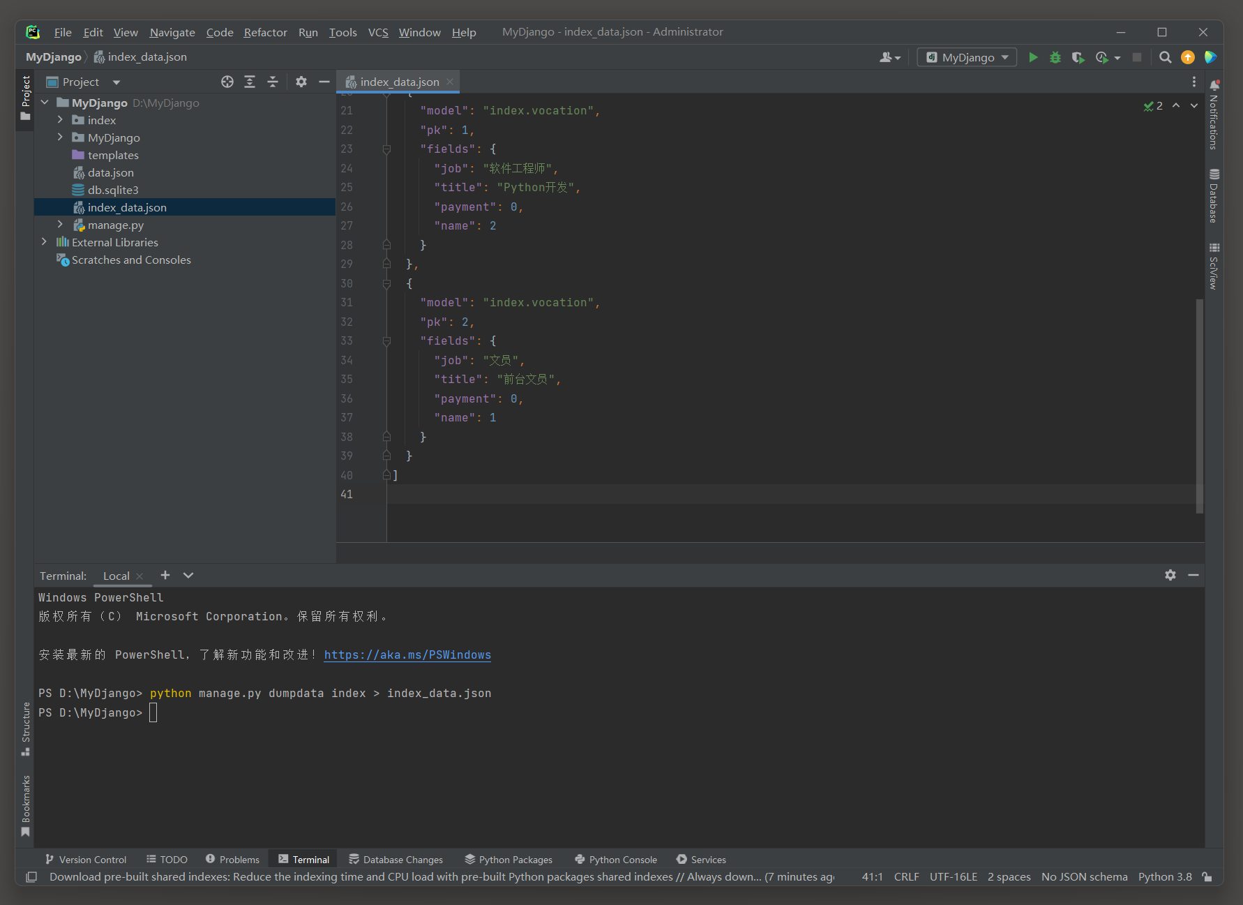Image resolution: width=1243 pixels, height=905 pixels.
Task: Open SciView side tool window
Action: pos(1214,266)
